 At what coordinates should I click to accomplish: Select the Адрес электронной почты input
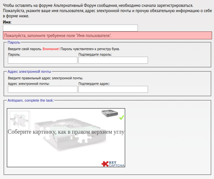42,89
